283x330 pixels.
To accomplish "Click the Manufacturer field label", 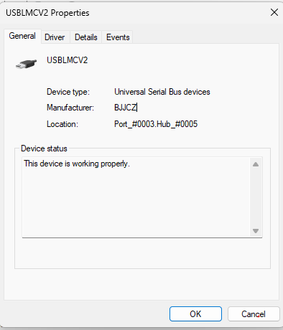I will point(70,108).
